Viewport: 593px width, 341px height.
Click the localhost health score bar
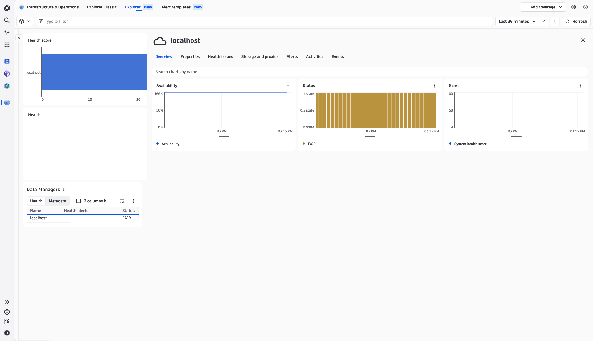[94, 72]
